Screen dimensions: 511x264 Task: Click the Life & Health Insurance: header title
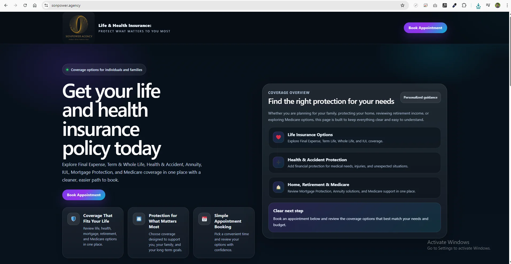click(125, 25)
